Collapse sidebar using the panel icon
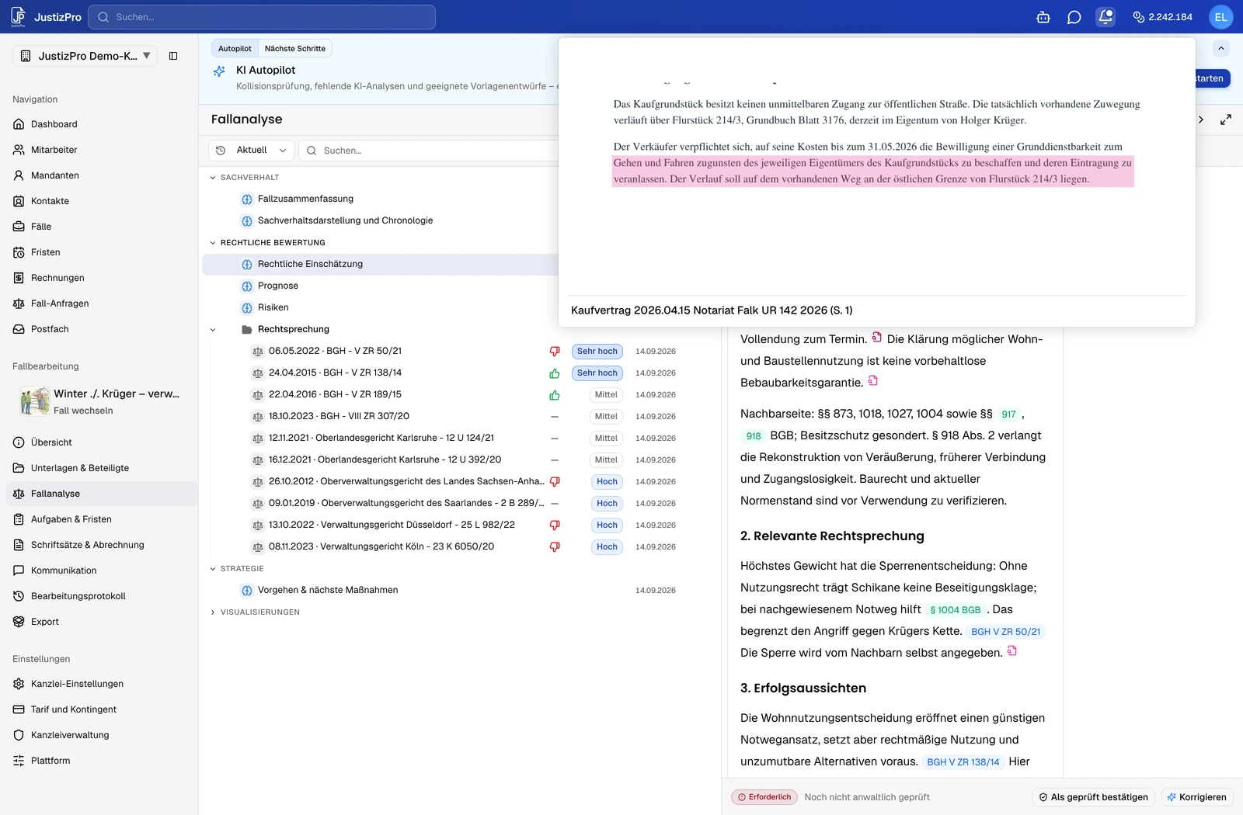 pyautogui.click(x=173, y=56)
